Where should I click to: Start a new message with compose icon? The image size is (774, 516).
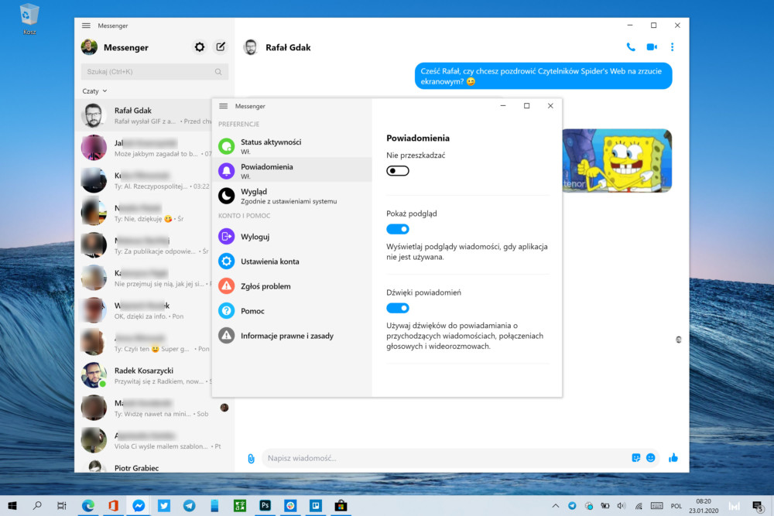tap(221, 47)
